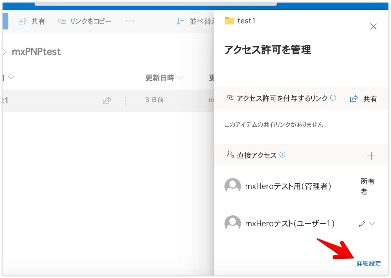Click the pencil edit icon for ユーザー1
This screenshot has height=278, width=391.
click(362, 224)
